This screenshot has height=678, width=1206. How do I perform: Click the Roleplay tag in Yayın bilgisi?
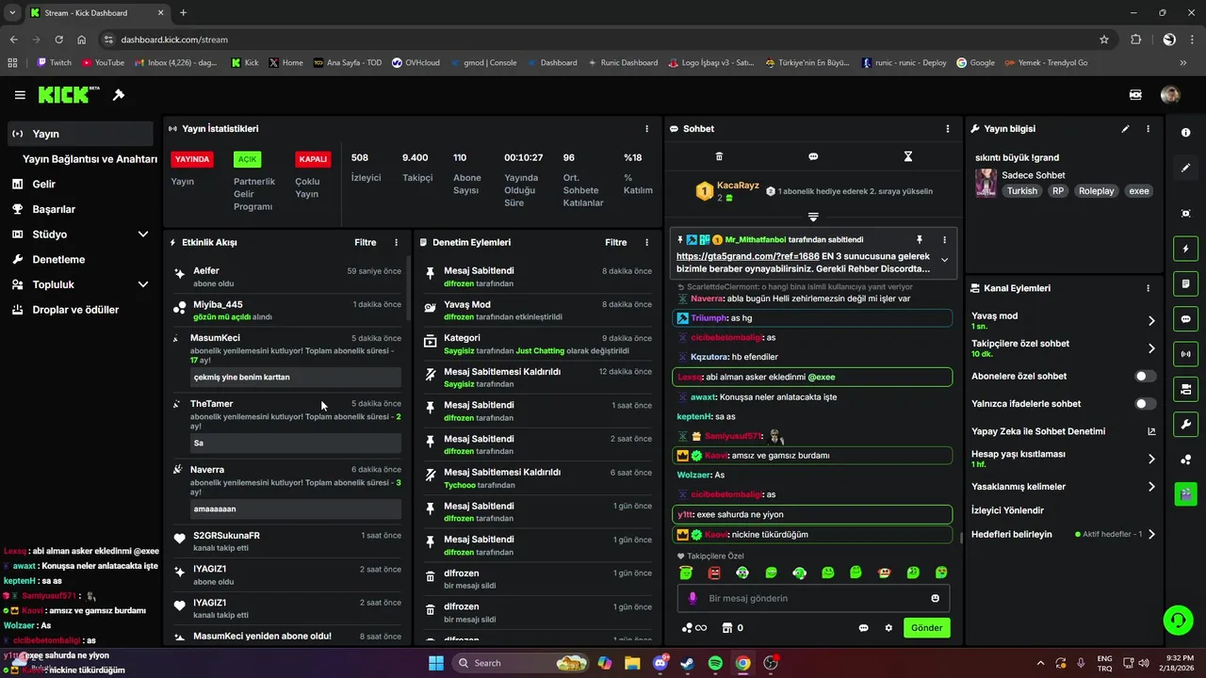[1096, 191]
